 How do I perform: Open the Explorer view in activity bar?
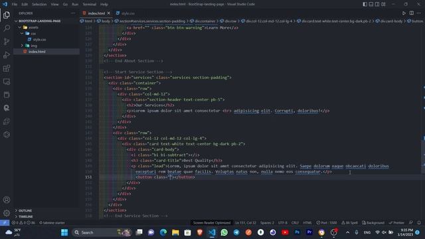(7, 15)
